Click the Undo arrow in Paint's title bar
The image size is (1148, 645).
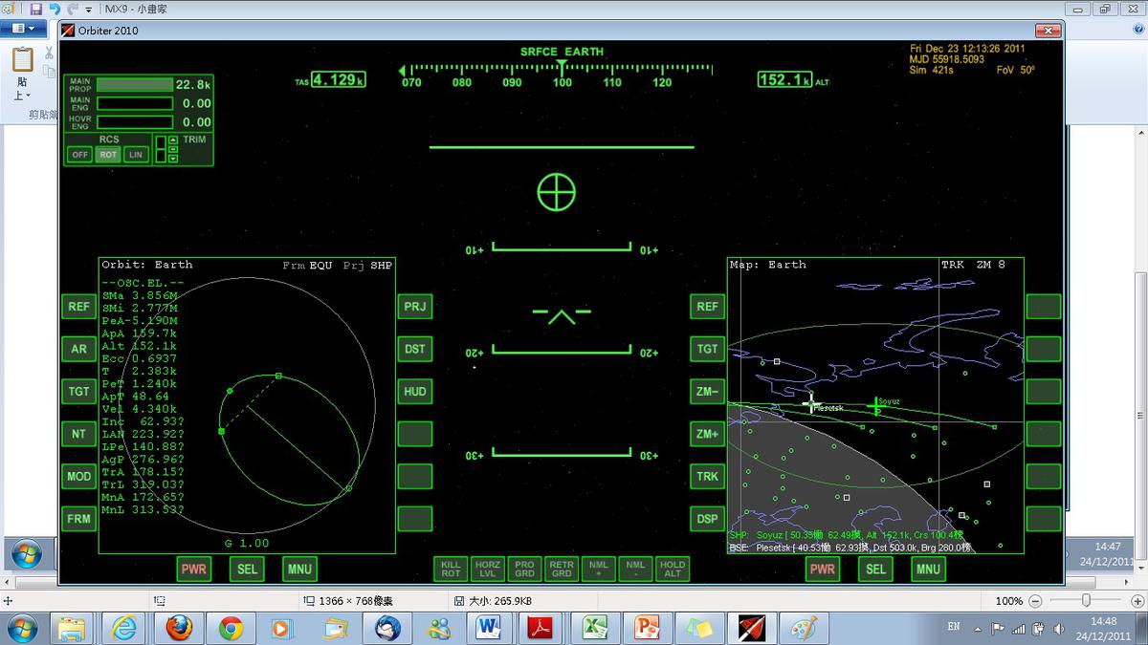54,9
